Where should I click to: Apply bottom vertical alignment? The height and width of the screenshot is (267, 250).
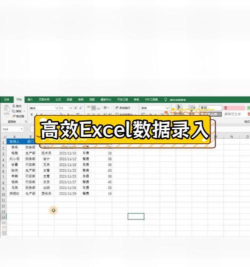point(98,108)
